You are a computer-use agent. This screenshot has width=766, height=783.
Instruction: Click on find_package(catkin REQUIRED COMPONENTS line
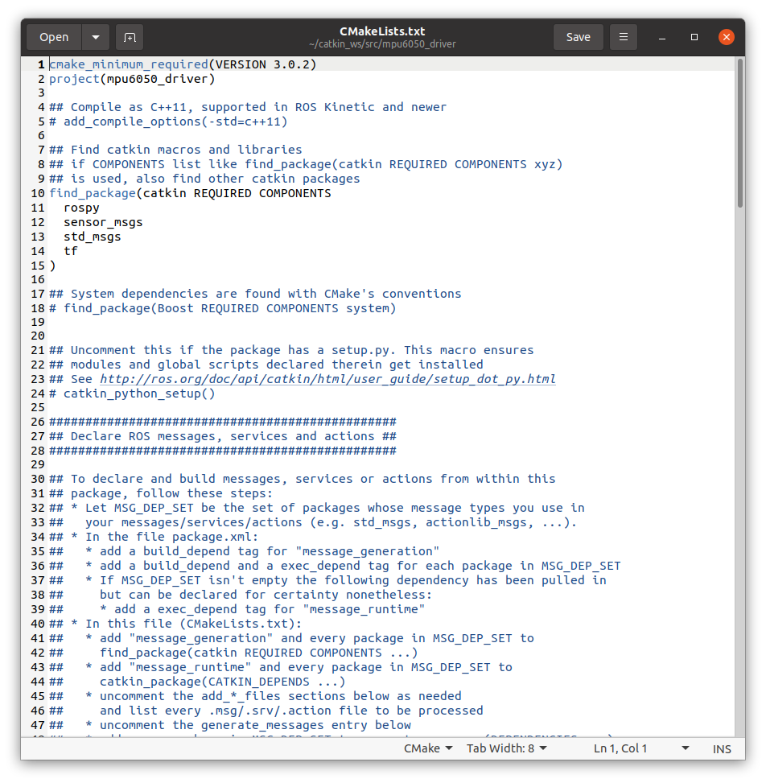pos(190,193)
